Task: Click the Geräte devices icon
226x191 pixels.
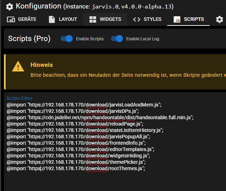Action: [11, 19]
